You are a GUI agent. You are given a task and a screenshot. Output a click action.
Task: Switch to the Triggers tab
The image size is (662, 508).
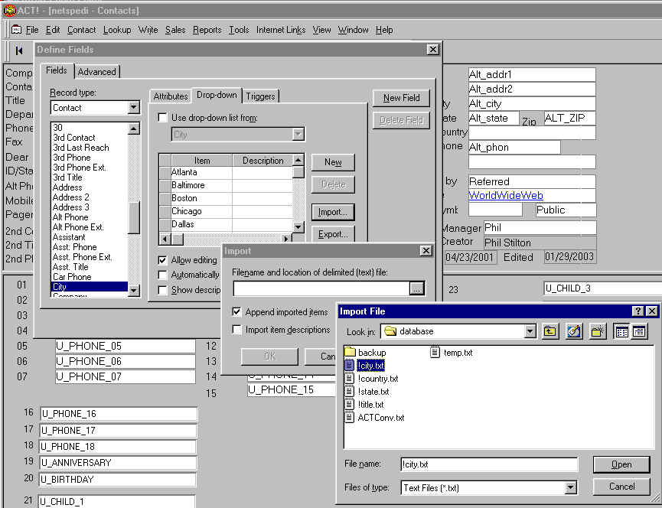260,96
